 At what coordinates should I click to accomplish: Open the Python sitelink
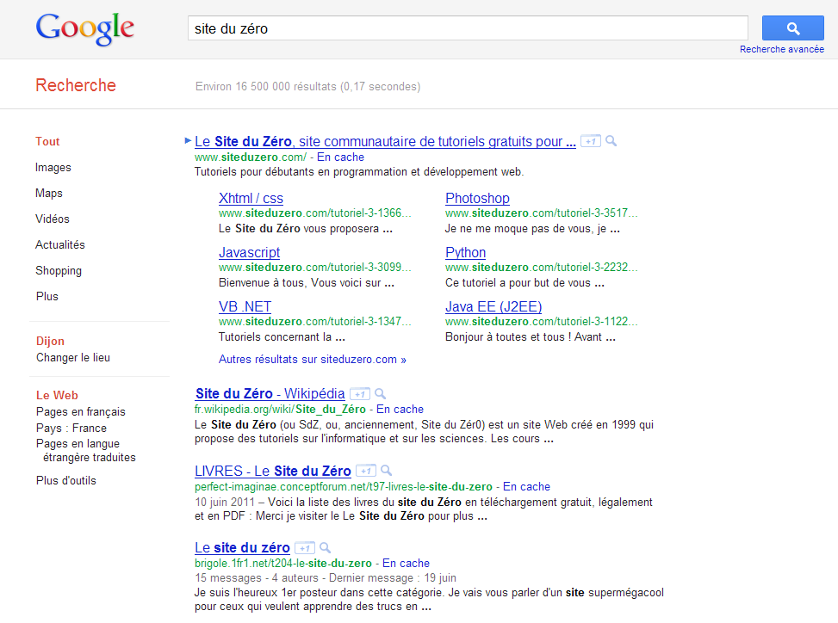click(465, 252)
